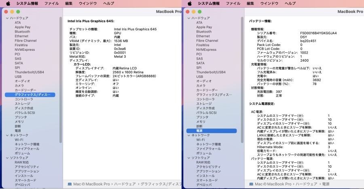
Task: Open ヘルプ menu in right window
Action: pyautogui.click(x=290, y=4)
